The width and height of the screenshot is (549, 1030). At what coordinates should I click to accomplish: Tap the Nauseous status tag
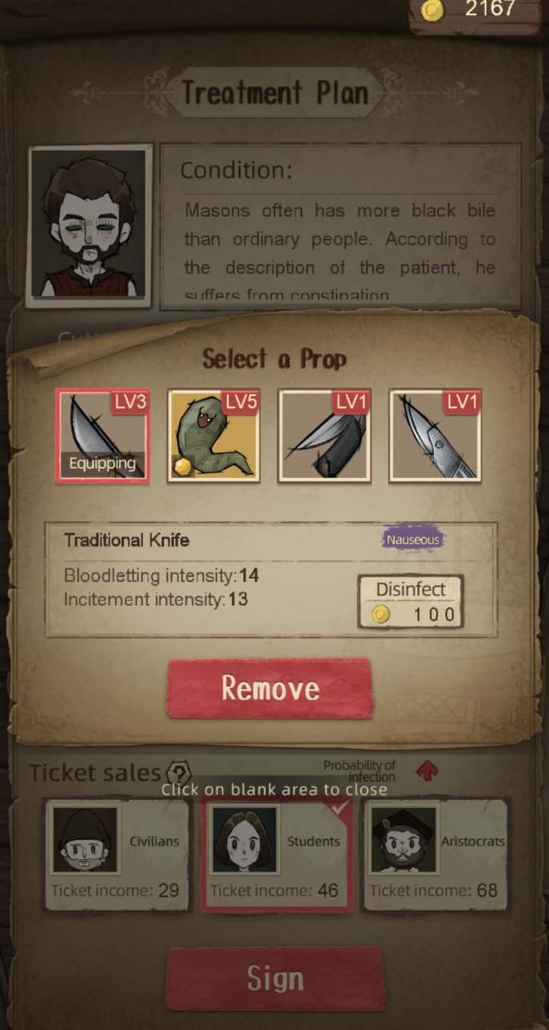[413, 540]
